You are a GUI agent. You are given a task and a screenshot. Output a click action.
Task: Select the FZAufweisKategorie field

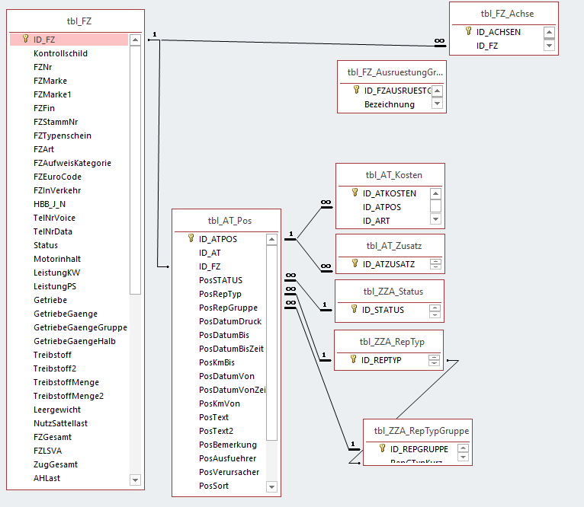(x=72, y=163)
